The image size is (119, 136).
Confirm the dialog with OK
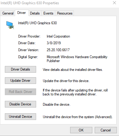[81, 130]
